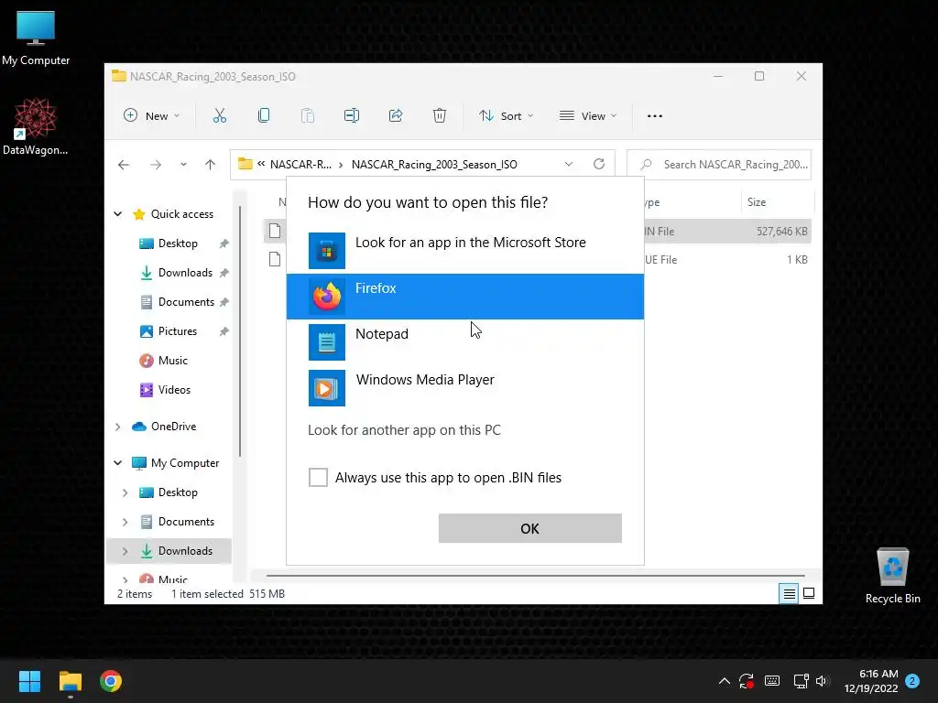Click the Paste icon in toolbar
This screenshot has width=938, height=703.
tap(308, 116)
